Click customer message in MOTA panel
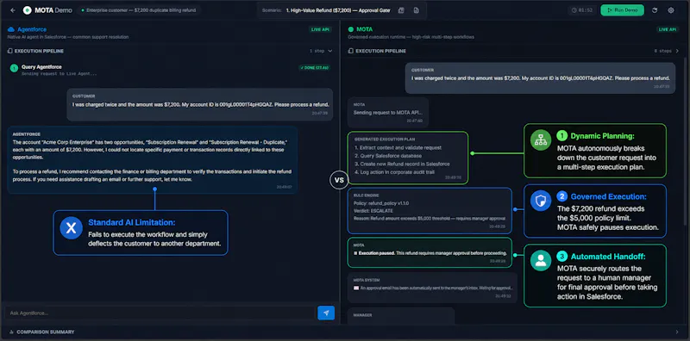 point(540,77)
